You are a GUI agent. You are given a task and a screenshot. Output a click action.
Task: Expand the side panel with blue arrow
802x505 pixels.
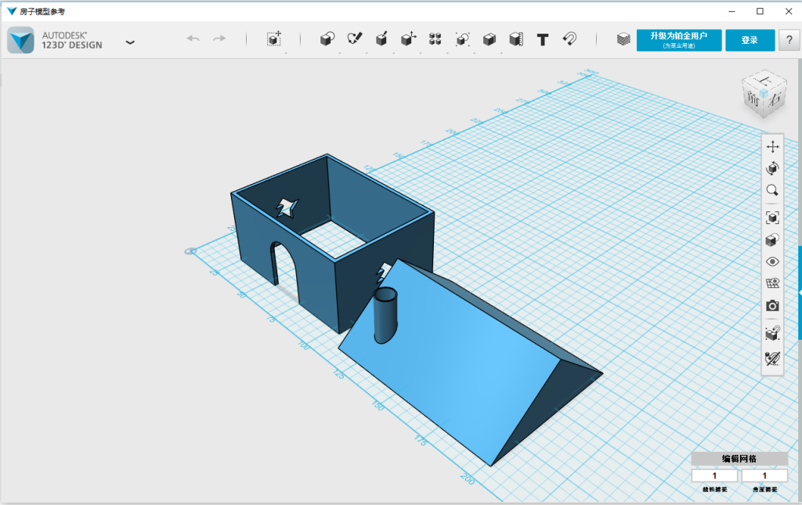[799, 291]
